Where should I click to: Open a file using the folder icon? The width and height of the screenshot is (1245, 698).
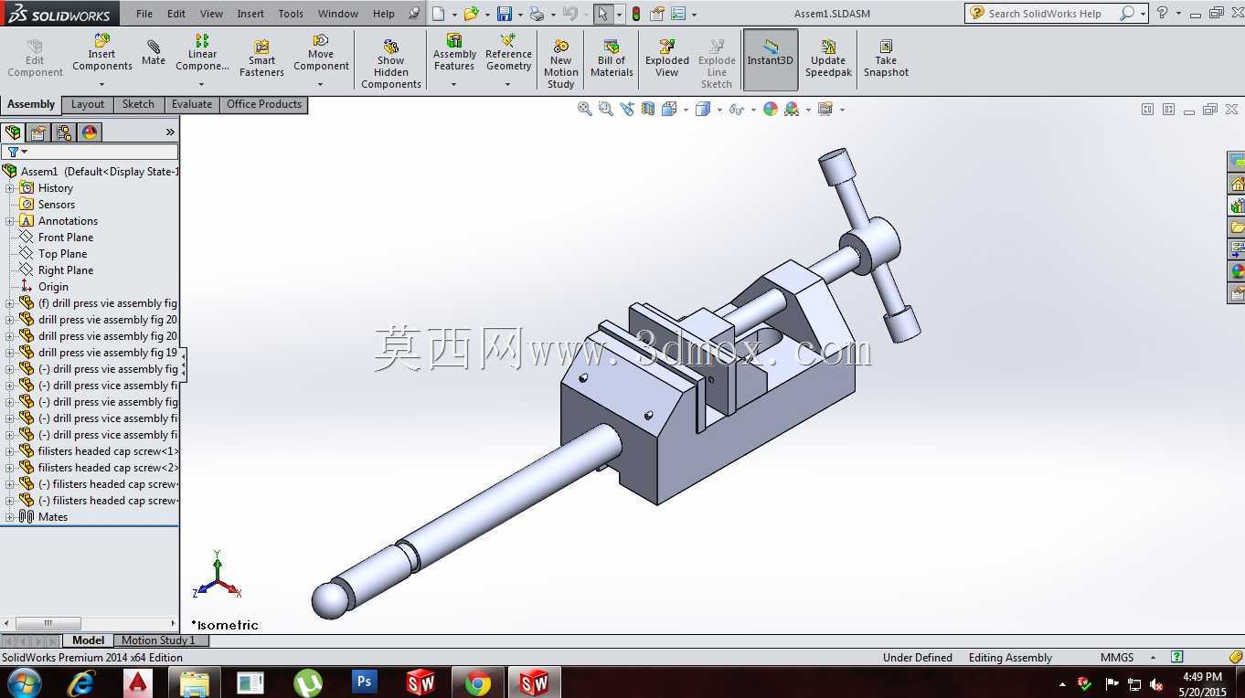click(x=471, y=14)
